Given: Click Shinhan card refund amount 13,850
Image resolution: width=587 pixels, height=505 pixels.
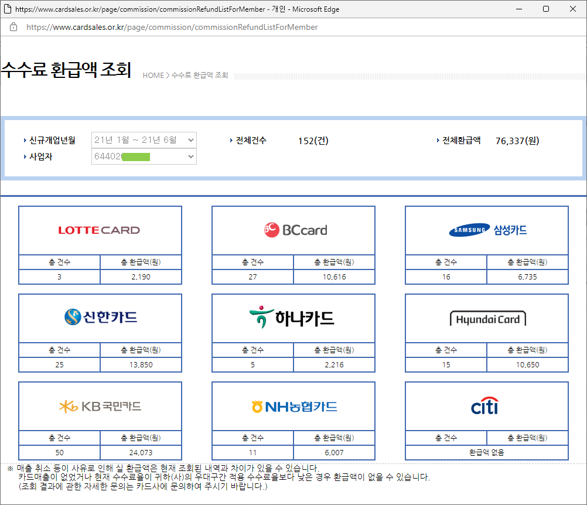Looking at the screenshot, I should 141,364.
